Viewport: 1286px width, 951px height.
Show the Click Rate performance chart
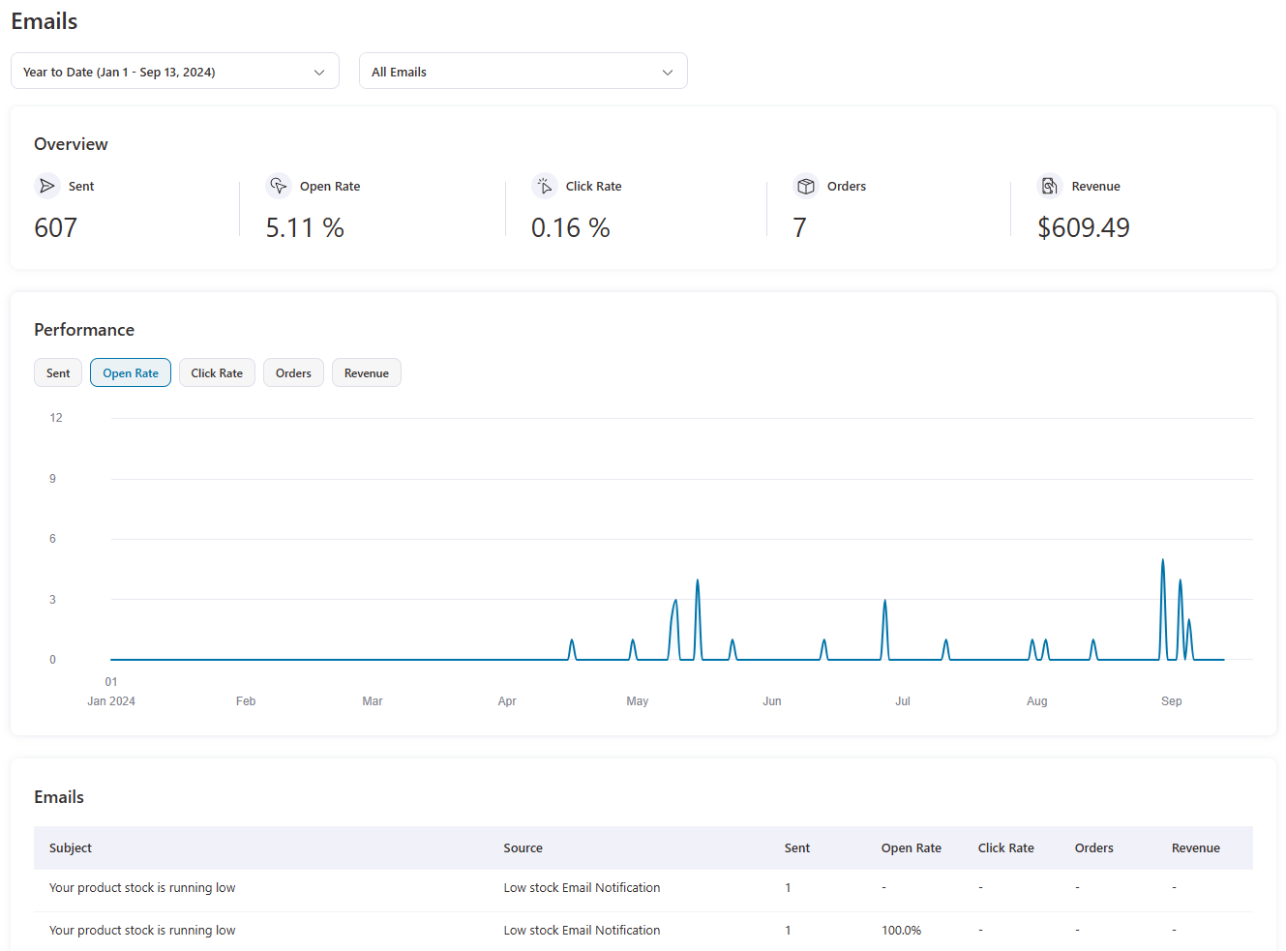tap(217, 373)
